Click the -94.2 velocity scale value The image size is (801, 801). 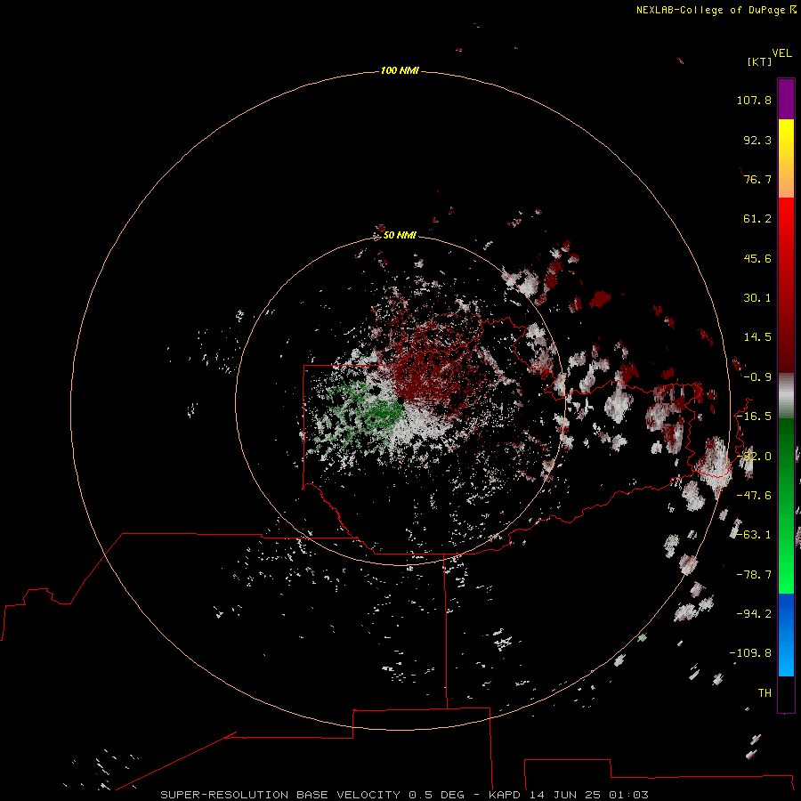pyautogui.click(x=754, y=614)
